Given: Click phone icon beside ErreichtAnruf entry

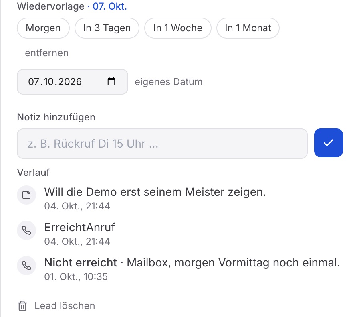Looking at the screenshot, I should (x=26, y=230).
